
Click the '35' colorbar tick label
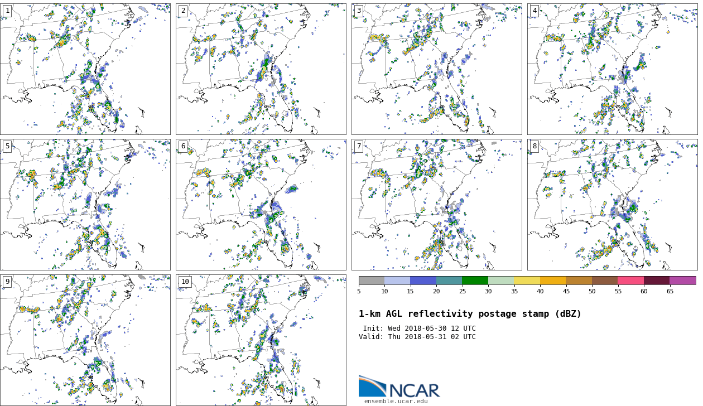point(514,291)
